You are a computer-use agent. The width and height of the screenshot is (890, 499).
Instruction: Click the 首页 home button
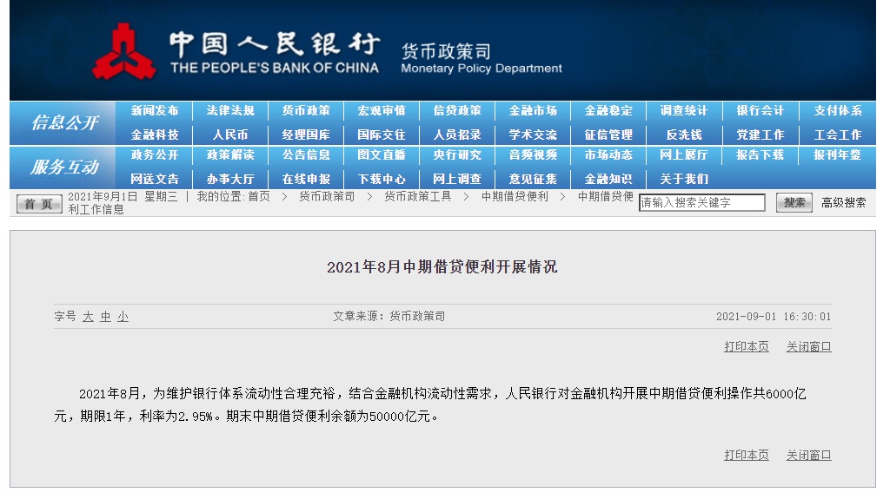coord(39,204)
